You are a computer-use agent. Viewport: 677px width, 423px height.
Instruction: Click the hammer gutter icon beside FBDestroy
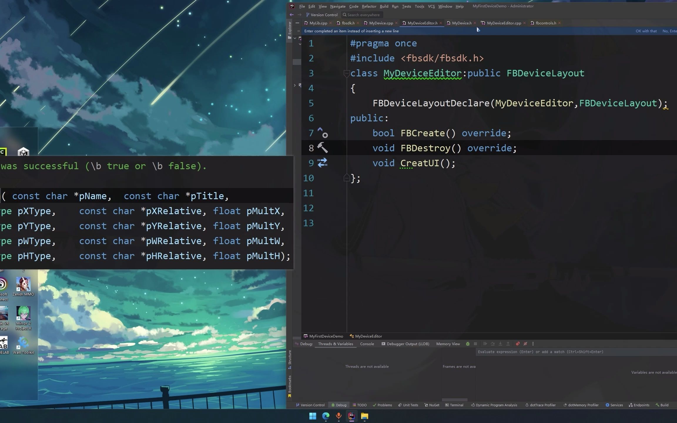(x=323, y=148)
